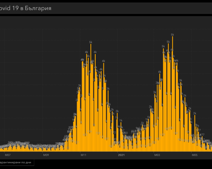Click the 679 data label

click(x=163, y=135)
